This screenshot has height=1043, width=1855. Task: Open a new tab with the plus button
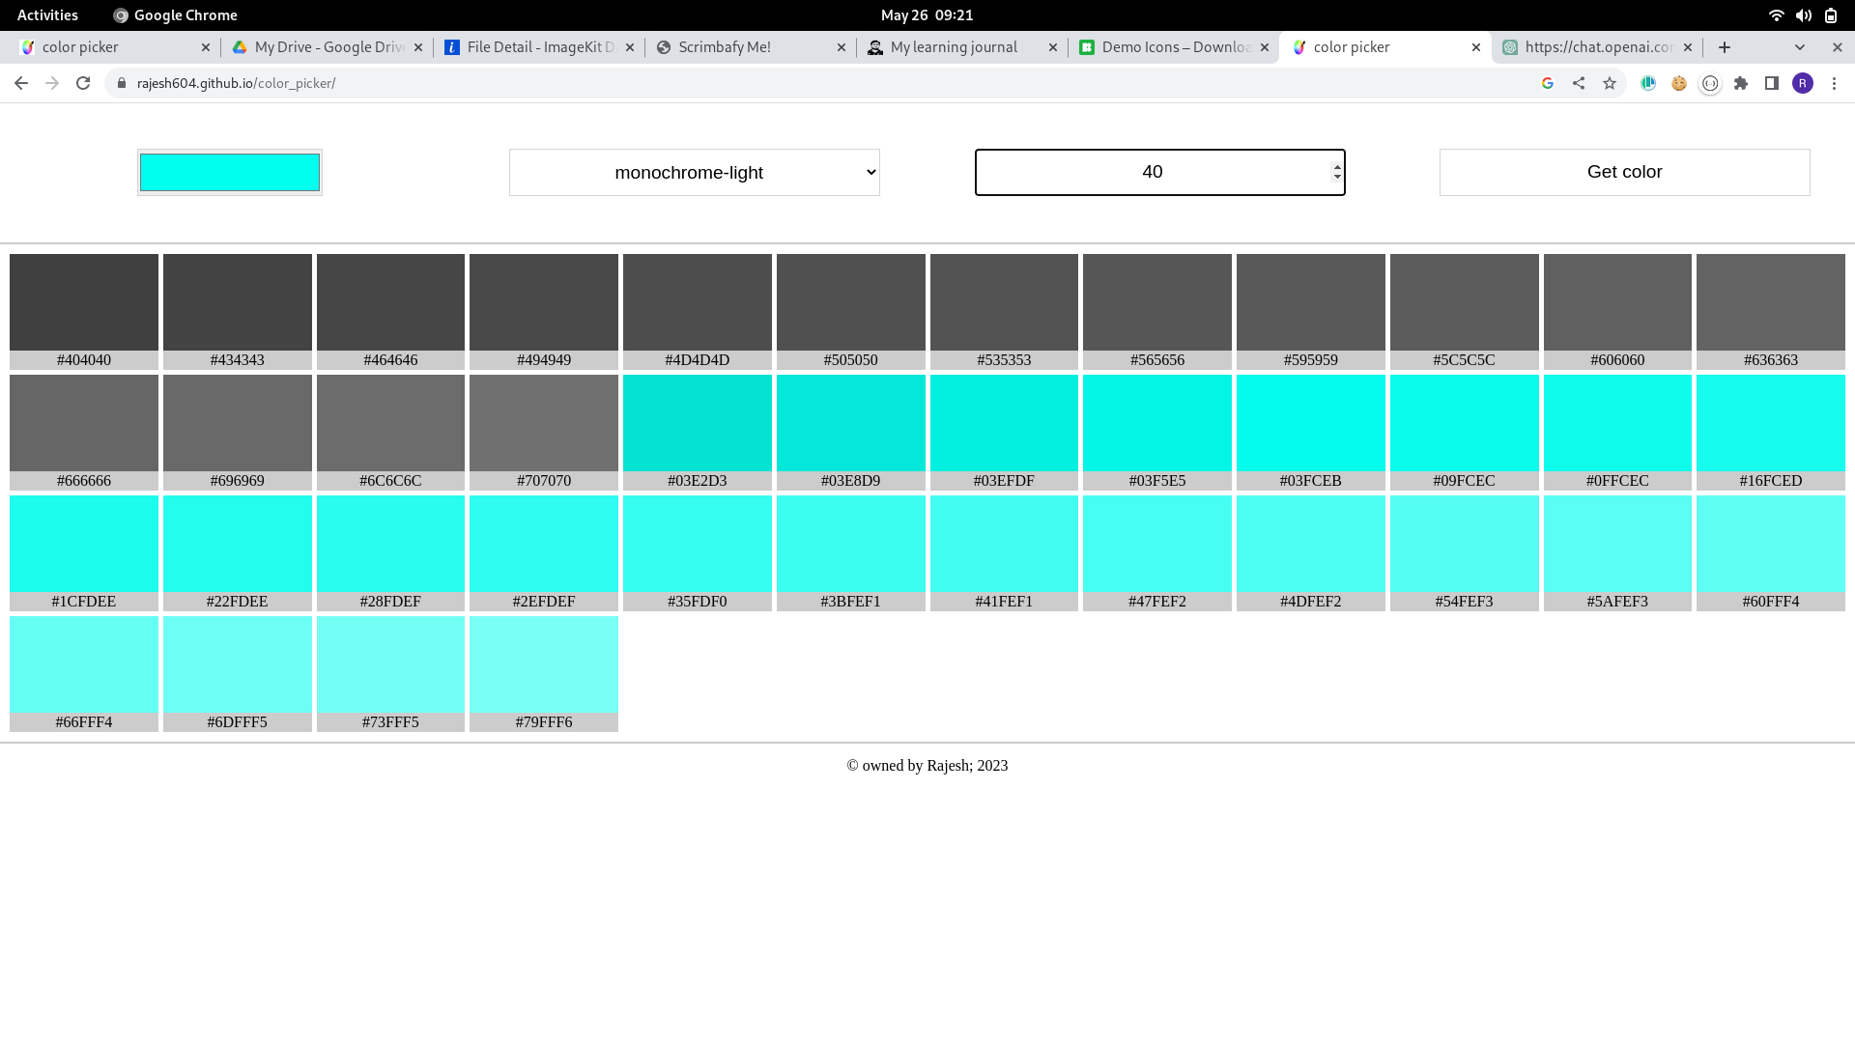pos(1725,46)
